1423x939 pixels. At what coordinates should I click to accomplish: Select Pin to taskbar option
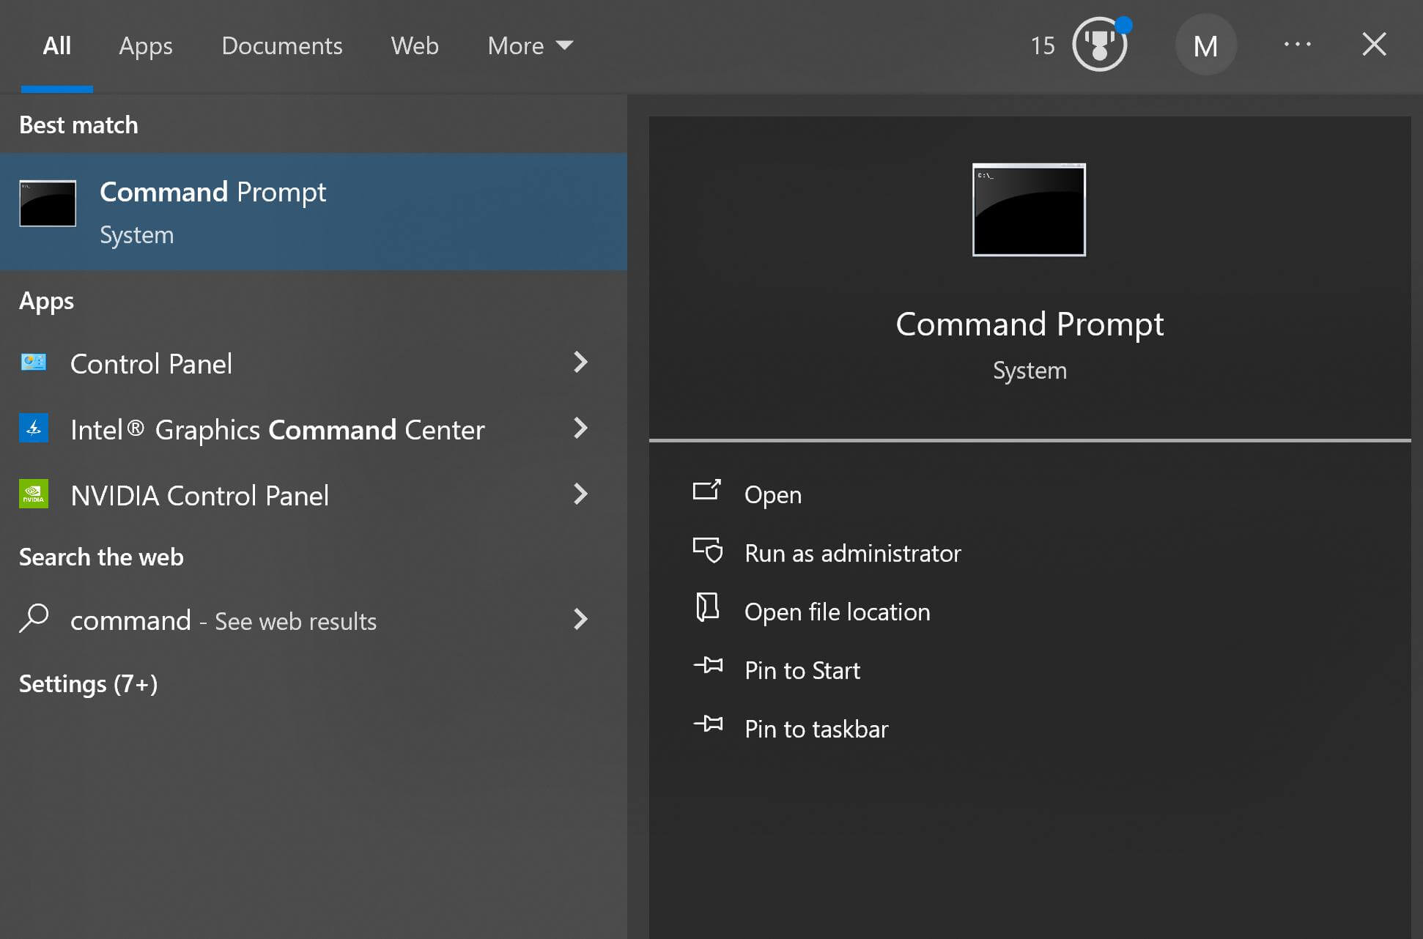click(x=816, y=729)
